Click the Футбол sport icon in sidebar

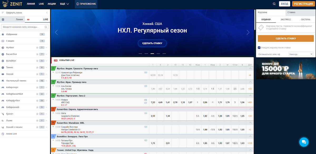point(3,48)
